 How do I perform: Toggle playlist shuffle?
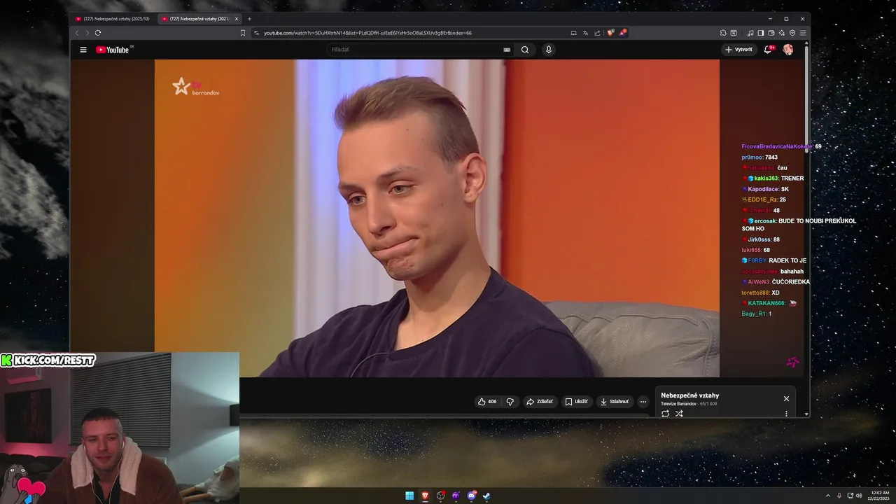click(679, 414)
